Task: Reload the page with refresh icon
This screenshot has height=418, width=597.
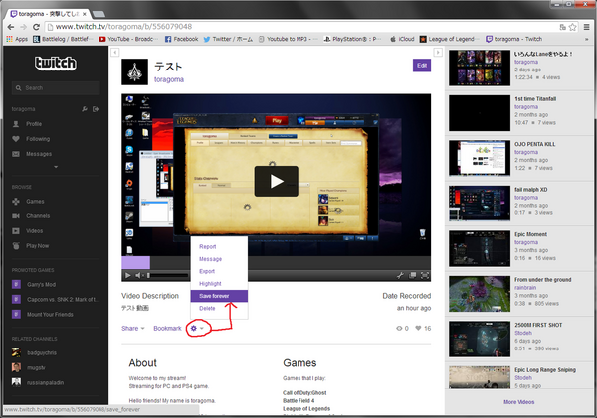Action: pyautogui.click(x=36, y=27)
